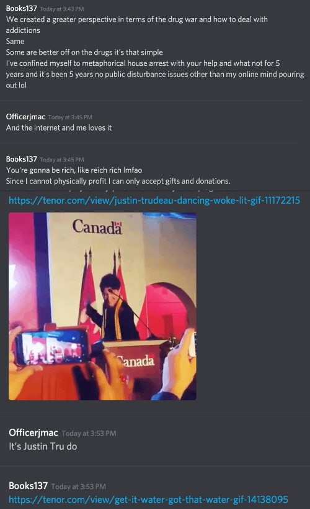
Task: Click the Books137 username at 3:45 PM
Action: [21, 158]
